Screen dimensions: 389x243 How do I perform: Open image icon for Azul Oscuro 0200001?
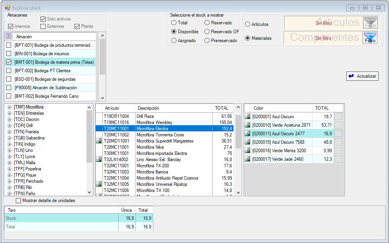pyautogui.click(x=248, y=117)
